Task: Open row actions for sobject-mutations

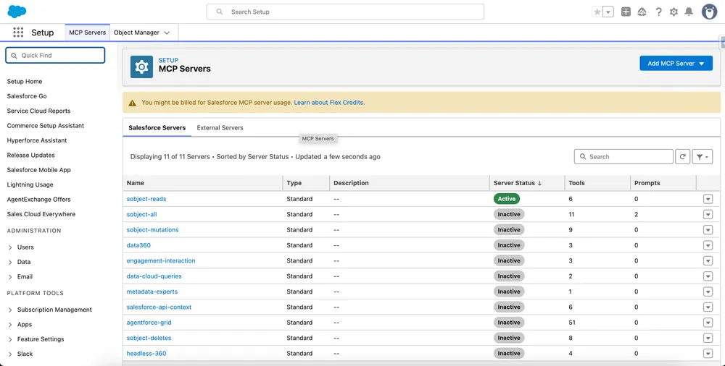Action: click(708, 230)
